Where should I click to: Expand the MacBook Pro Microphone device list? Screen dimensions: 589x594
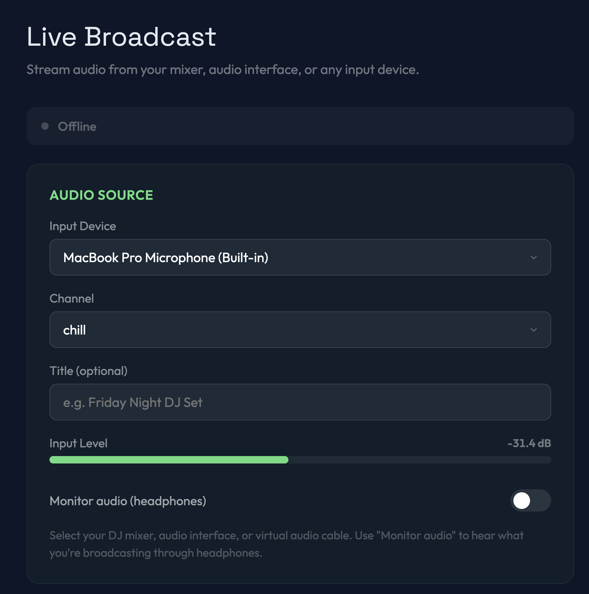[x=300, y=258]
